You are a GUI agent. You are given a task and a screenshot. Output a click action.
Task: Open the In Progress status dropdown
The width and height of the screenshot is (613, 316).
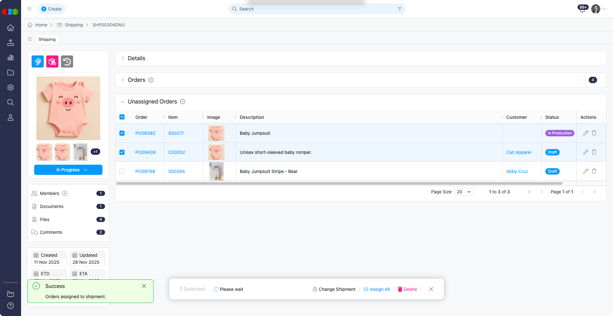click(x=68, y=170)
